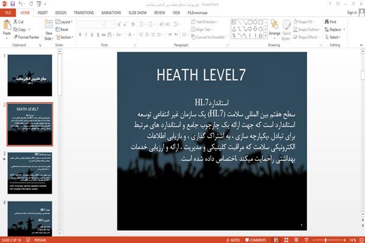Click the Save icon in quick access toolbar
The image size is (365, 243).
[13, 4]
